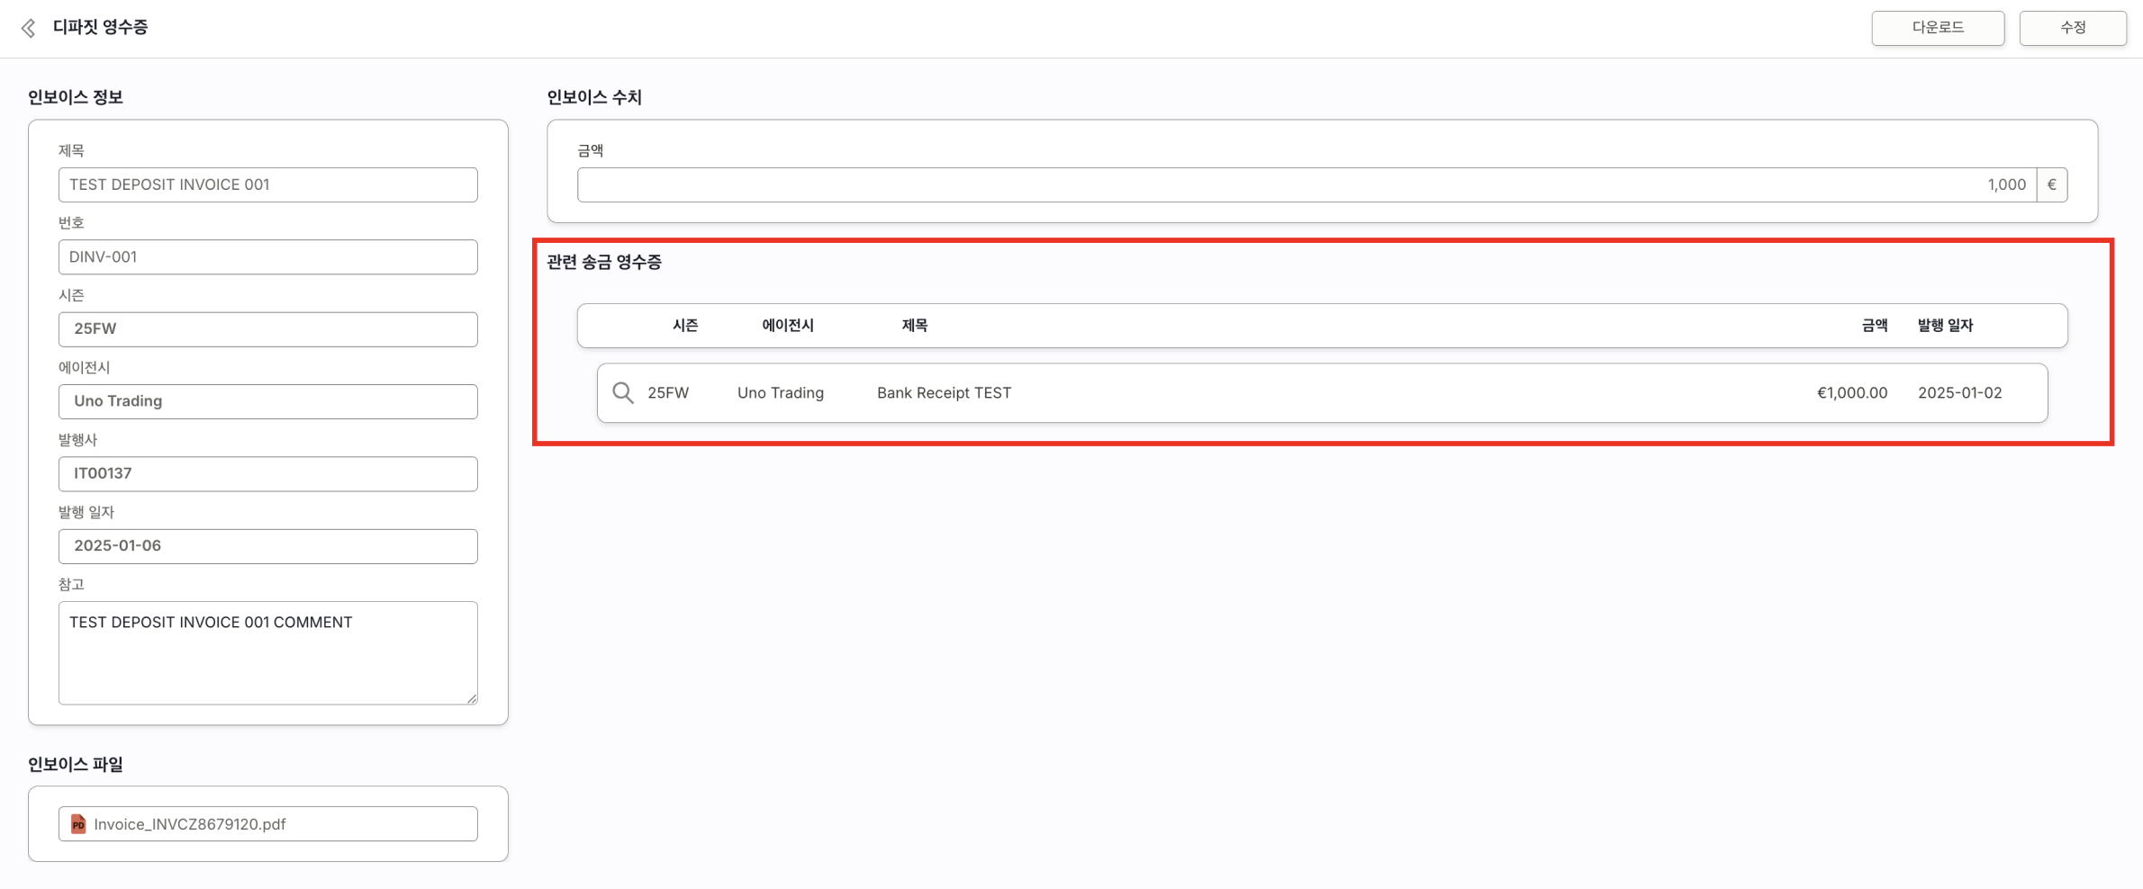Image resolution: width=2143 pixels, height=889 pixels.
Task: Click the back arrow icon
Action: (29, 29)
